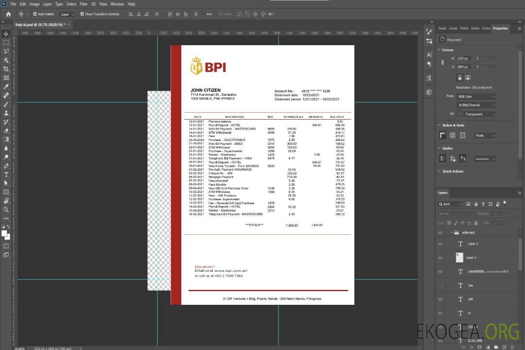Screen dimensions: 525x350
Task: Select the Dodge tool
Action: (6, 157)
